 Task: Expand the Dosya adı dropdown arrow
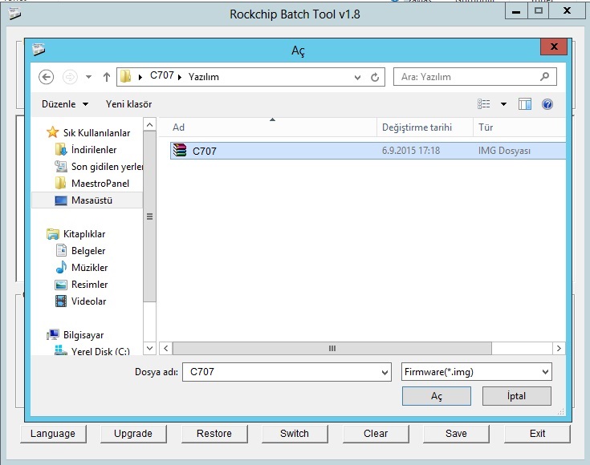(x=385, y=373)
